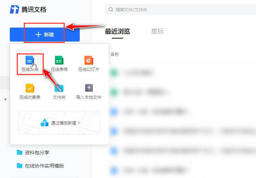Click the 新建 (New) button
Viewport: 256px width, 178px height.
[x=45, y=35]
